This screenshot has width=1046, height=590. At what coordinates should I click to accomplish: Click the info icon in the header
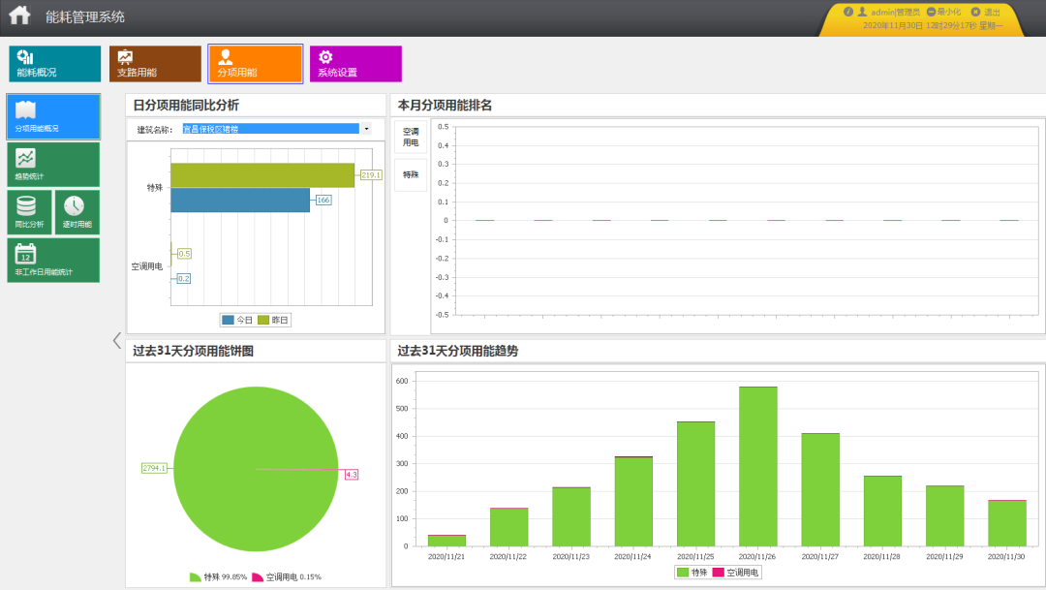[x=847, y=12]
